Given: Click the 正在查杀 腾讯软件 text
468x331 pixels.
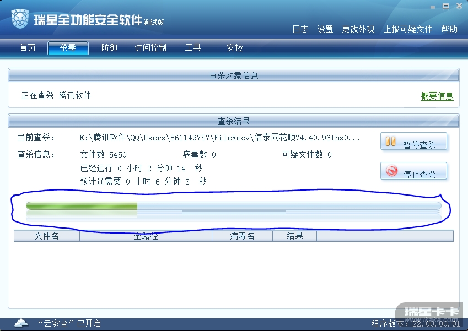Looking at the screenshot, I should (x=56, y=95).
